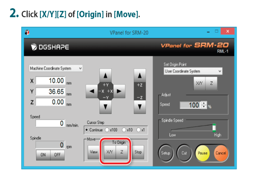Screen dimensions: 272x181
Task: Click the Stop button in Move group
Action: tap(138, 152)
